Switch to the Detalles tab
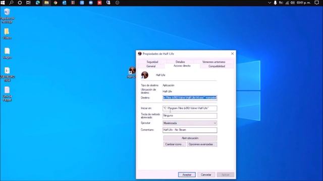323x181 pixels. (180, 62)
